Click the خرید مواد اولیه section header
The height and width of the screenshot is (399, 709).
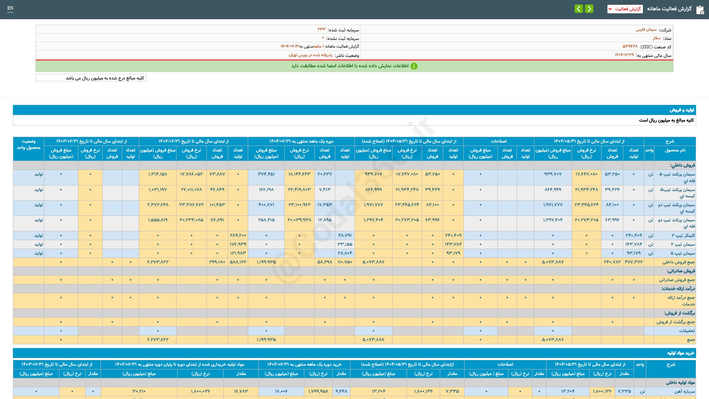pyautogui.click(x=681, y=353)
